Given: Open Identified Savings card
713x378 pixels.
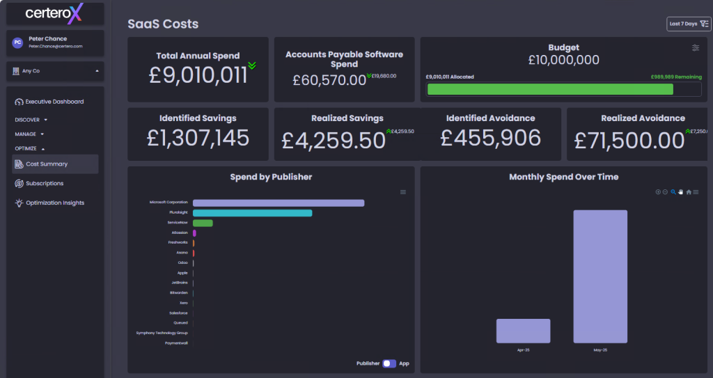Looking at the screenshot, I should (x=198, y=134).
